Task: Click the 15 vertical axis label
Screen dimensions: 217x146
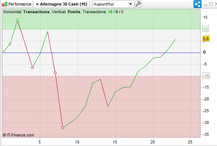Action: [205, 18]
